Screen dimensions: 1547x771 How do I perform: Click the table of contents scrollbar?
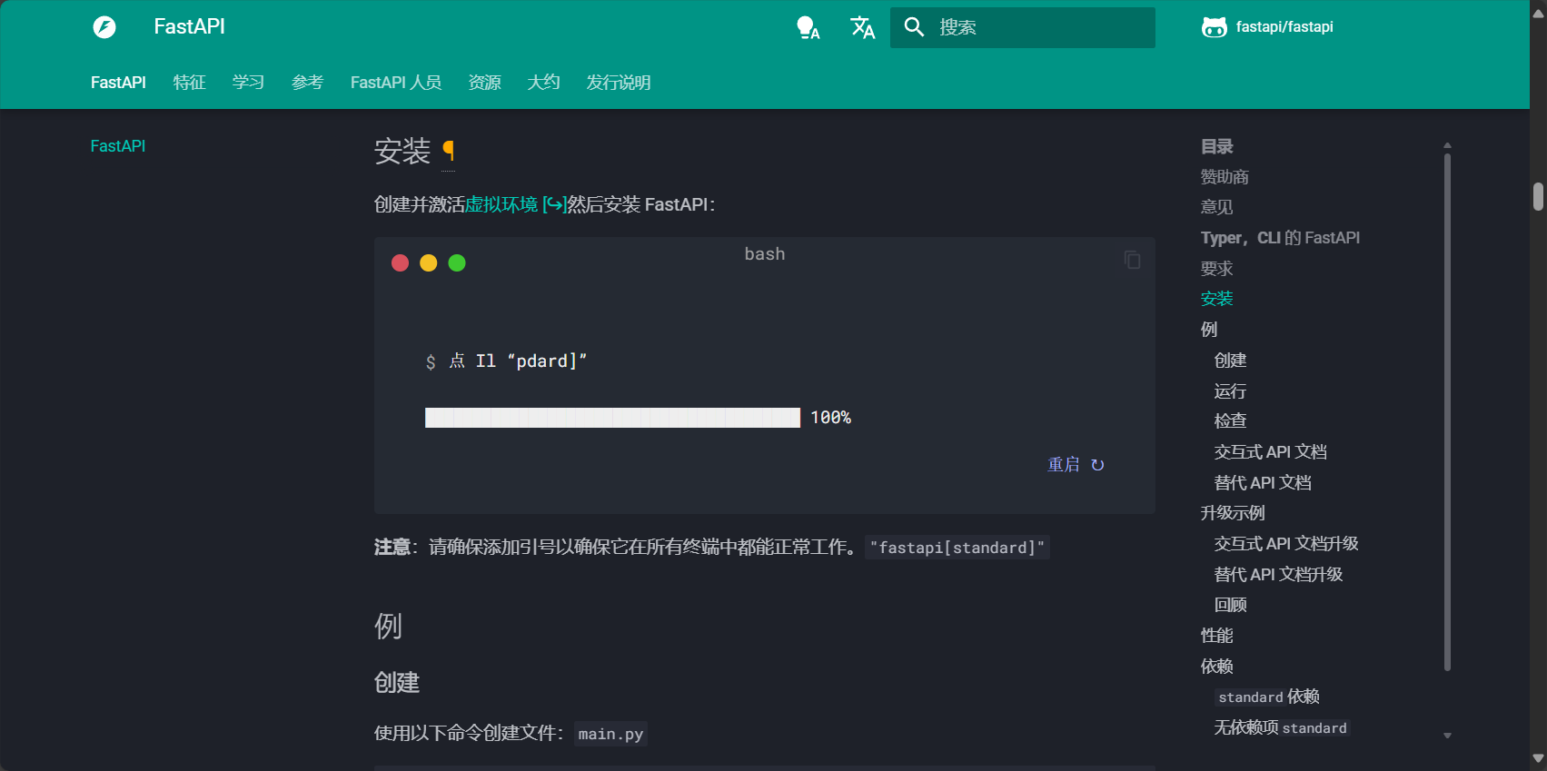(1447, 412)
